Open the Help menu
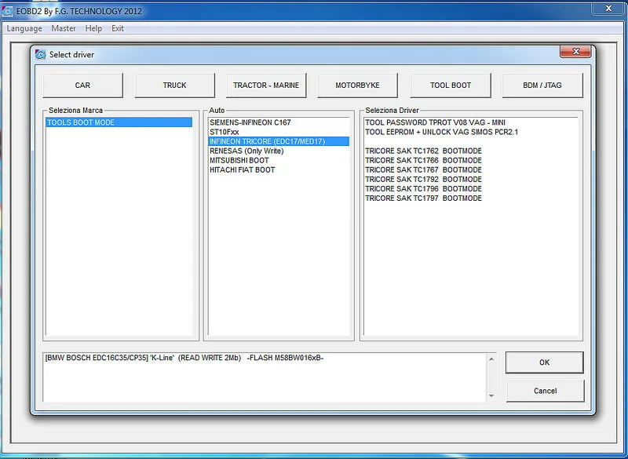This screenshot has width=628, height=459. tap(93, 28)
